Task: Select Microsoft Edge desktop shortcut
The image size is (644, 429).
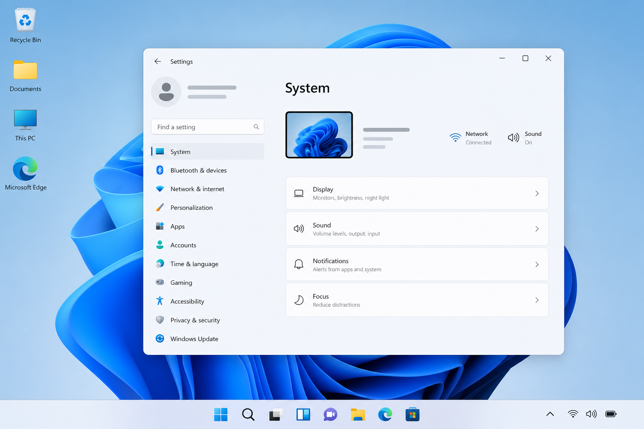Action: pyautogui.click(x=26, y=173)
